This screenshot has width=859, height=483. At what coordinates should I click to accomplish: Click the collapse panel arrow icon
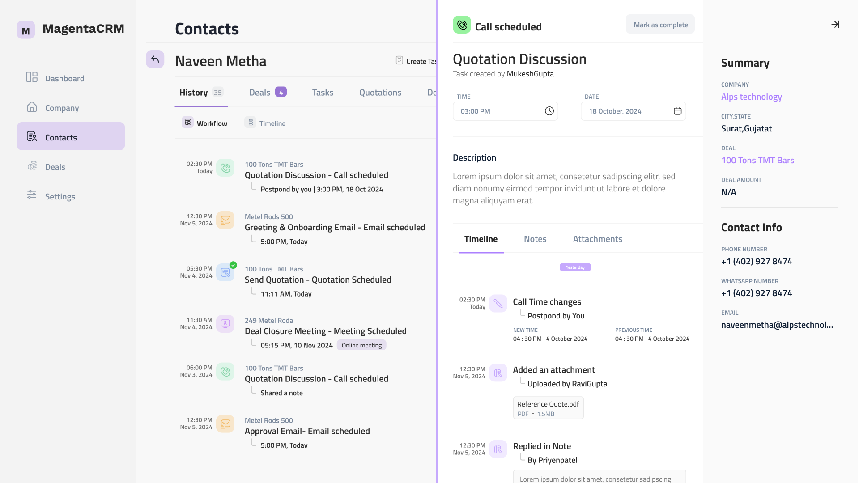[x=835, y=25]
